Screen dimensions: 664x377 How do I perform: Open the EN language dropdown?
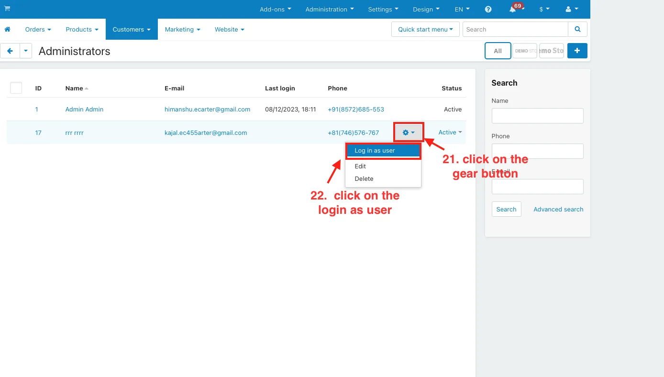coord(462,9)
